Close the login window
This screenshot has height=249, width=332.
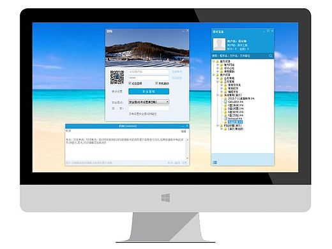click(188, 31)
